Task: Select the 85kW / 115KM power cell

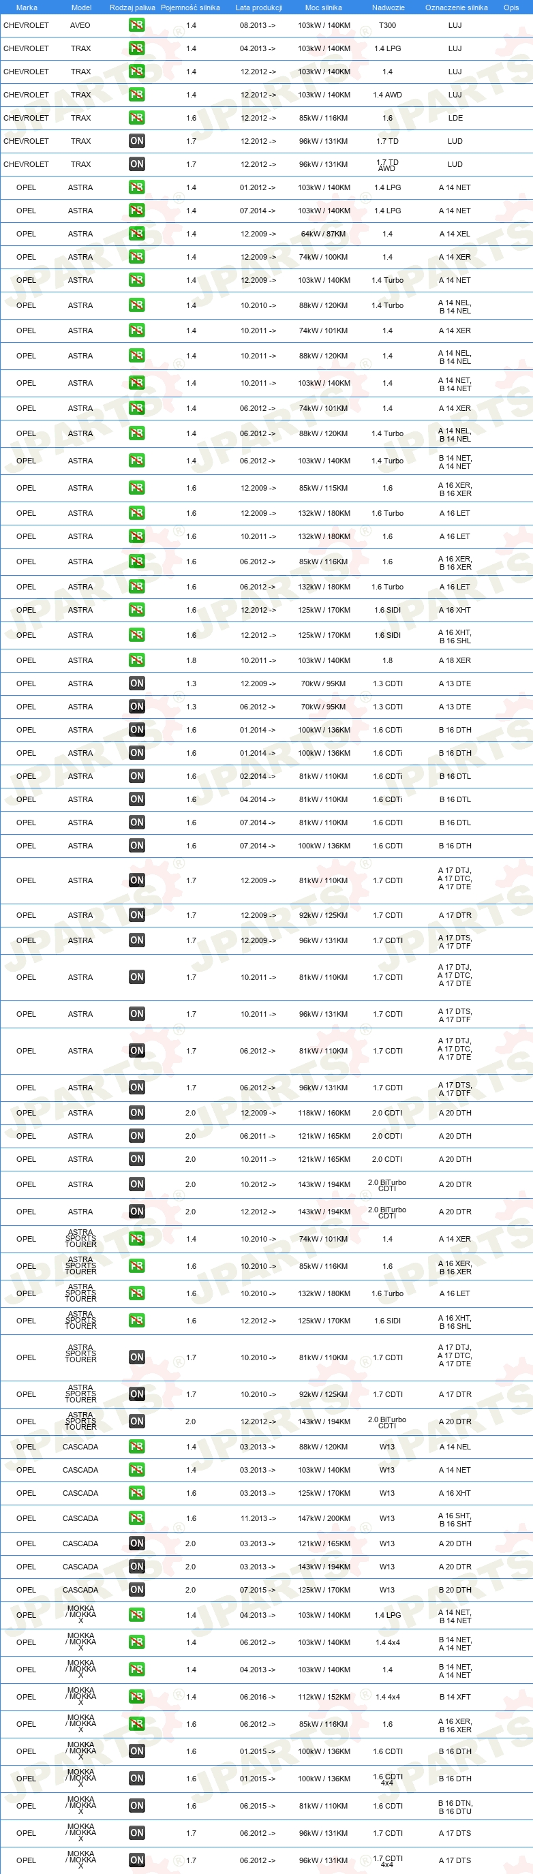Action: click(324, 488)
